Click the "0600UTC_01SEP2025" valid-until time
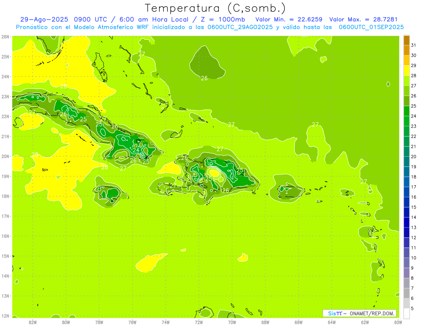This screenshot has height=327, width=423. pos(371,27)
